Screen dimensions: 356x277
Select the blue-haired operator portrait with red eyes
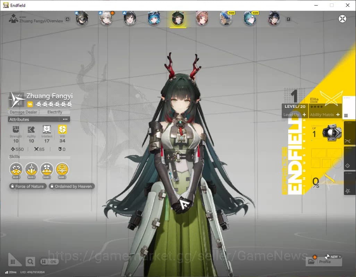[154, 19]
